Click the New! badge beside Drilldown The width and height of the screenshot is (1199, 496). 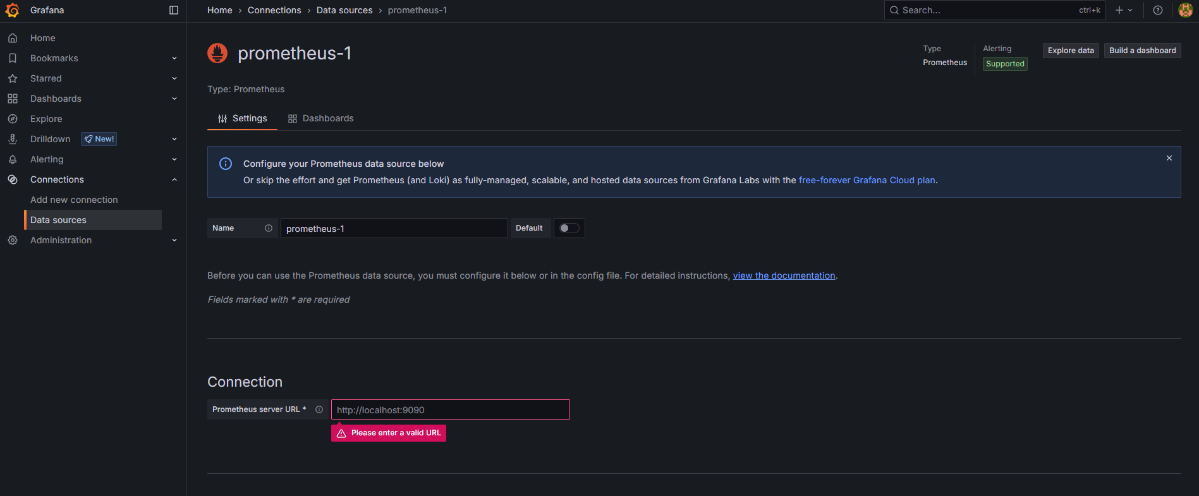click(99, 139)
